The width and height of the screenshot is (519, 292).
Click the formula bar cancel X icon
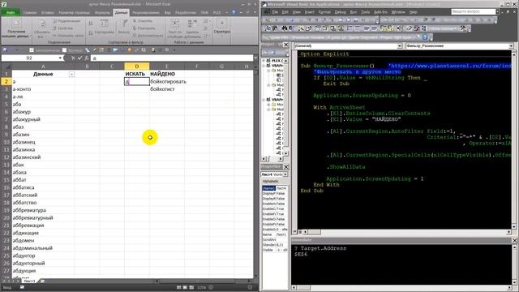(x=73, y=58)
